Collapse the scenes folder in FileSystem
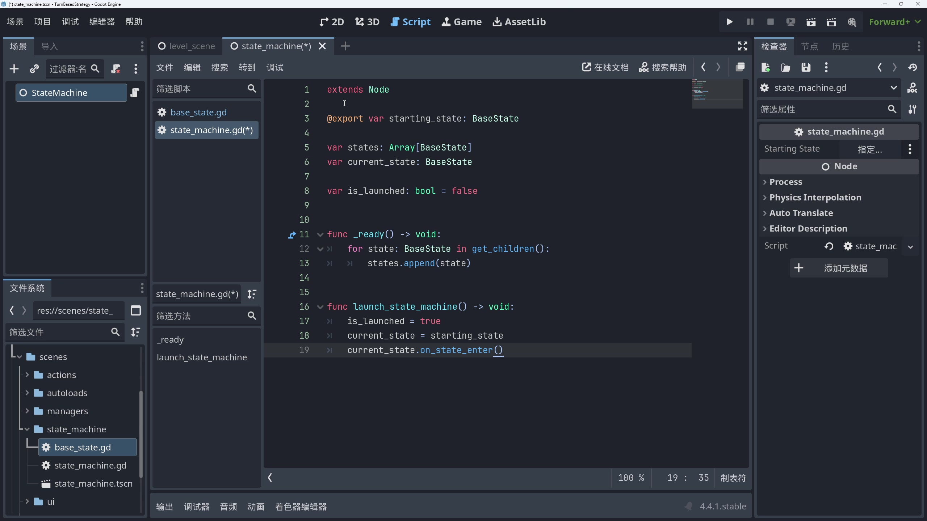927x521 pixels. 19,357
